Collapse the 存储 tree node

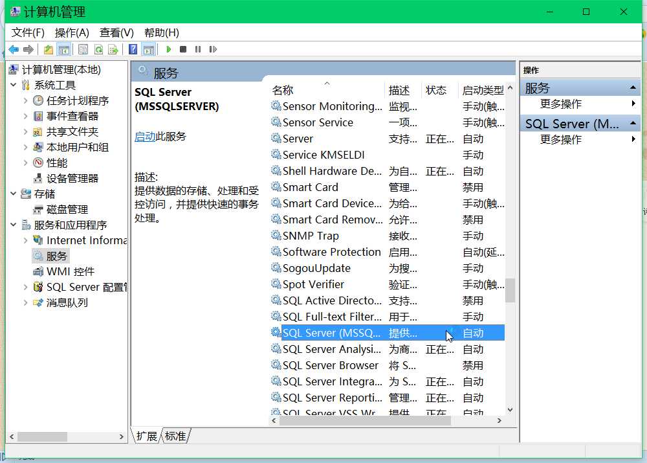13,194
